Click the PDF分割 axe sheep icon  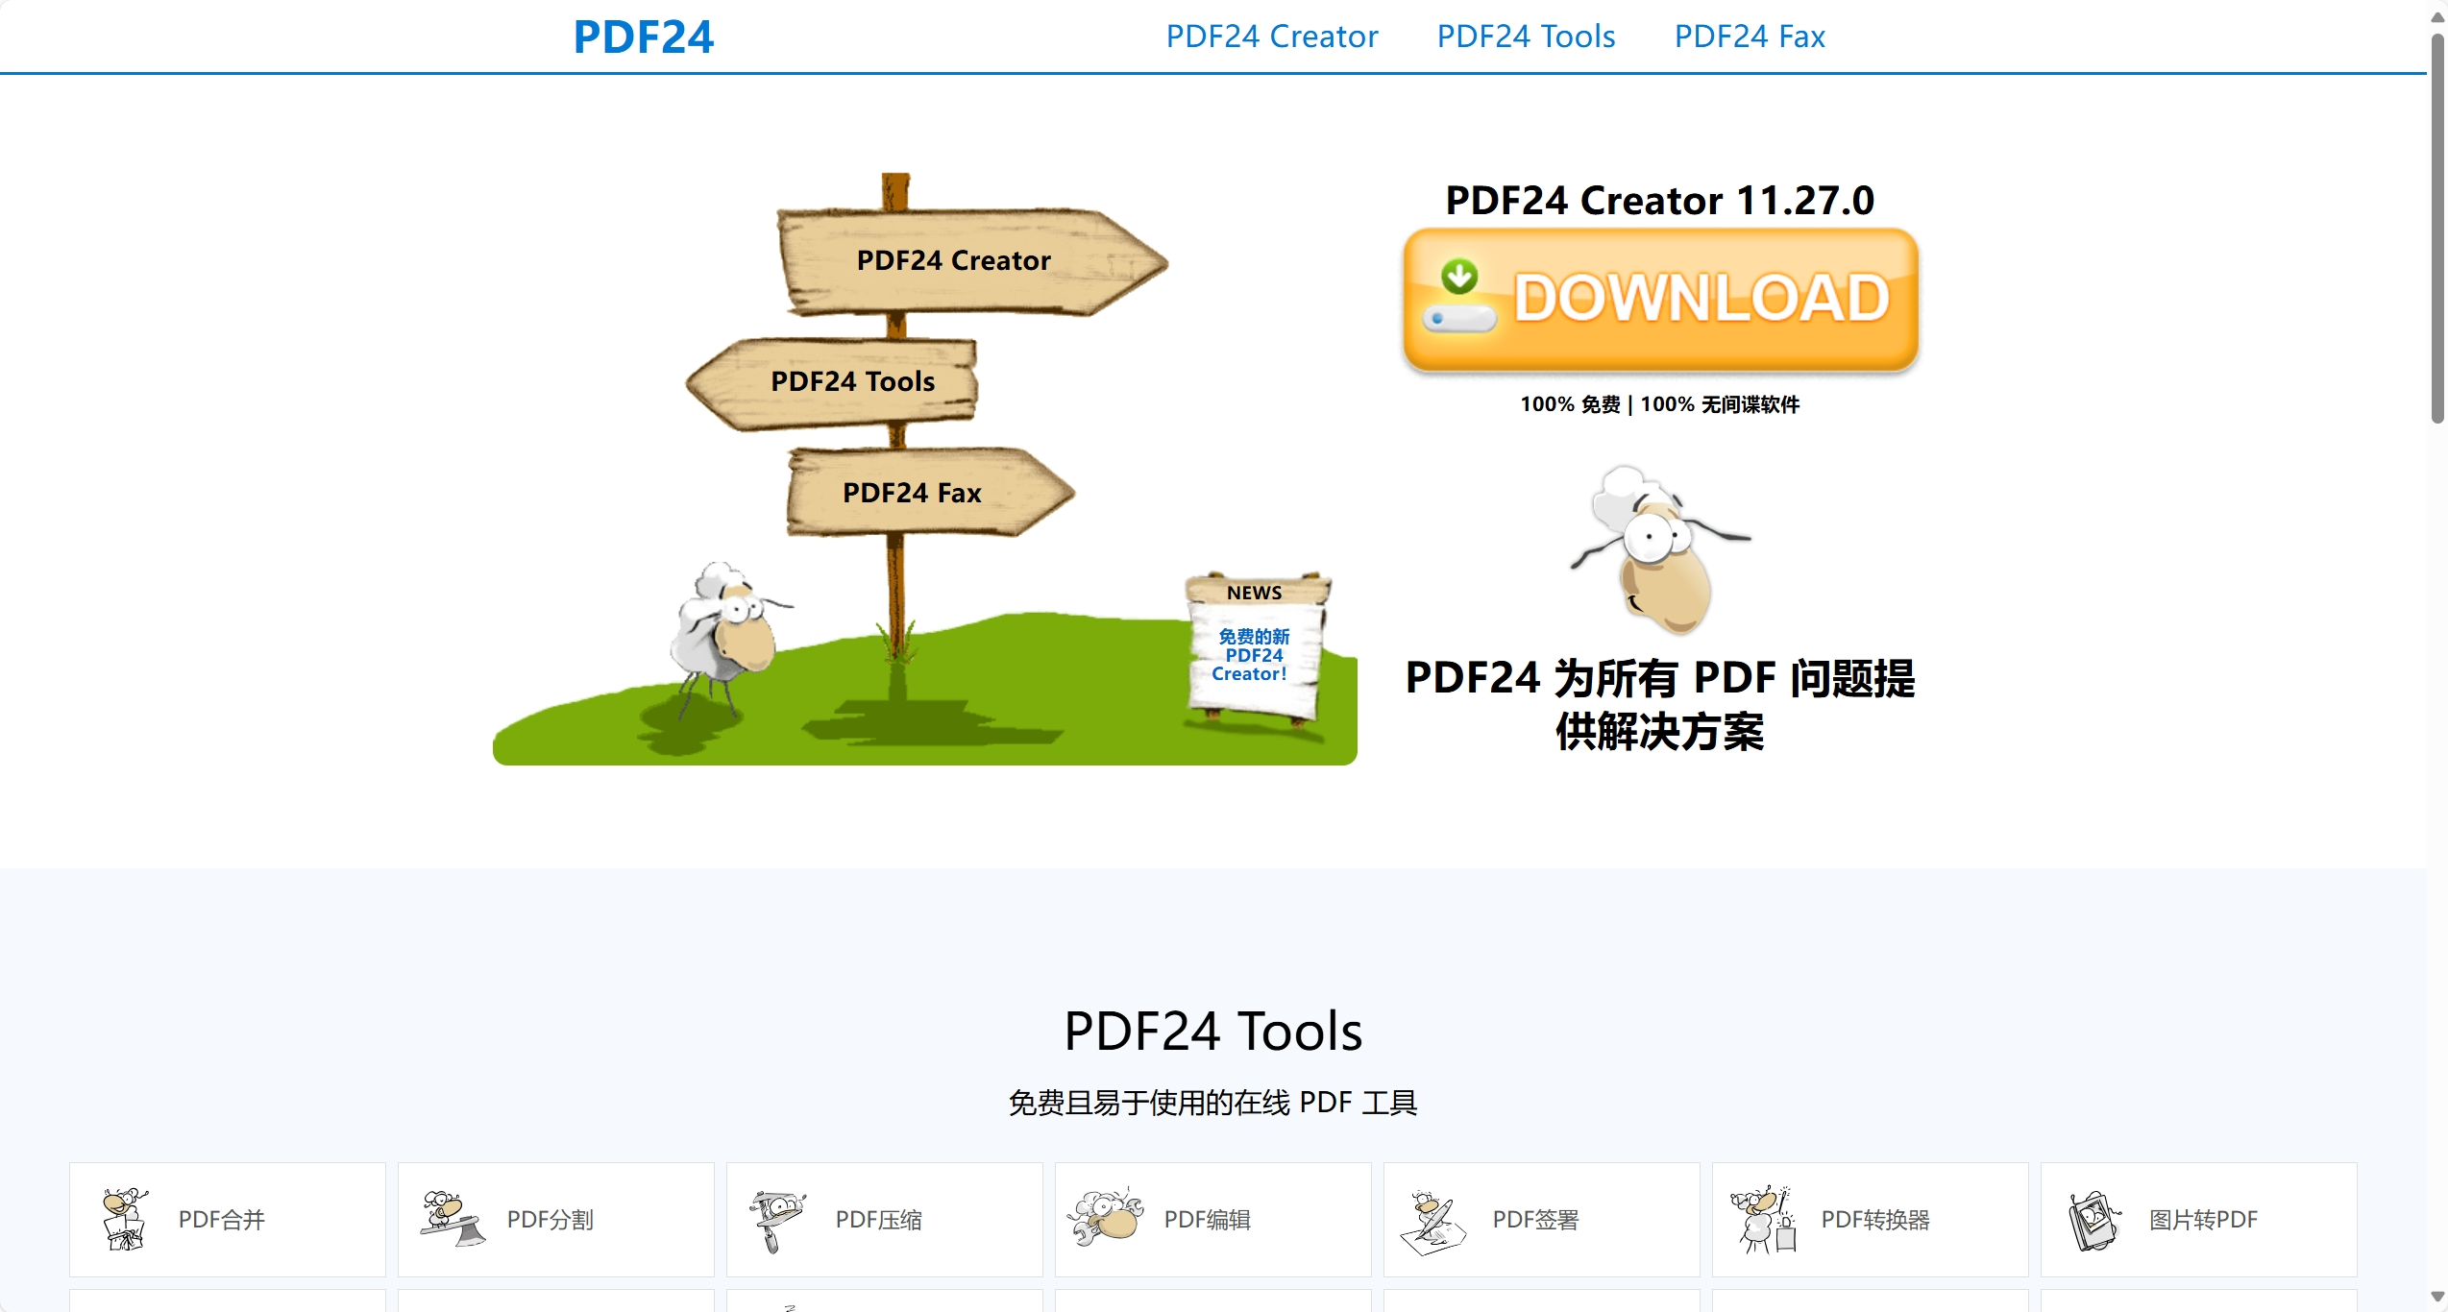(x=453, y=1219)
